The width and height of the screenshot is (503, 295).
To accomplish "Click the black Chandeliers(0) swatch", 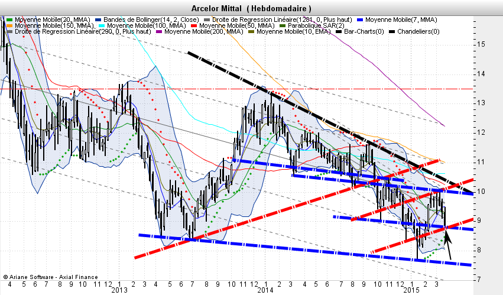I will 392,32.
